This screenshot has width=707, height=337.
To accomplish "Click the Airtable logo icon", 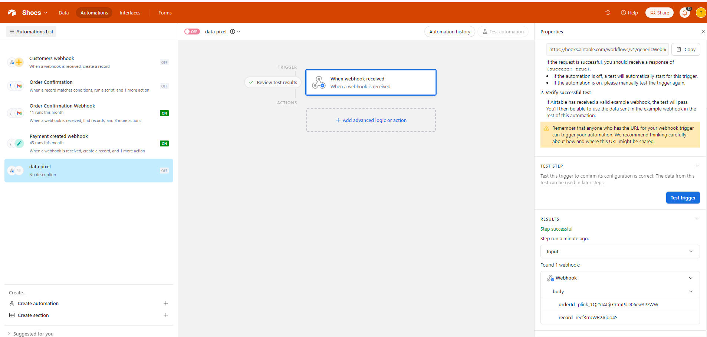I will [12, 13].
